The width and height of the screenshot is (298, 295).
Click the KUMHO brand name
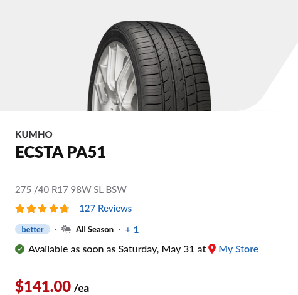pos(34,135)
